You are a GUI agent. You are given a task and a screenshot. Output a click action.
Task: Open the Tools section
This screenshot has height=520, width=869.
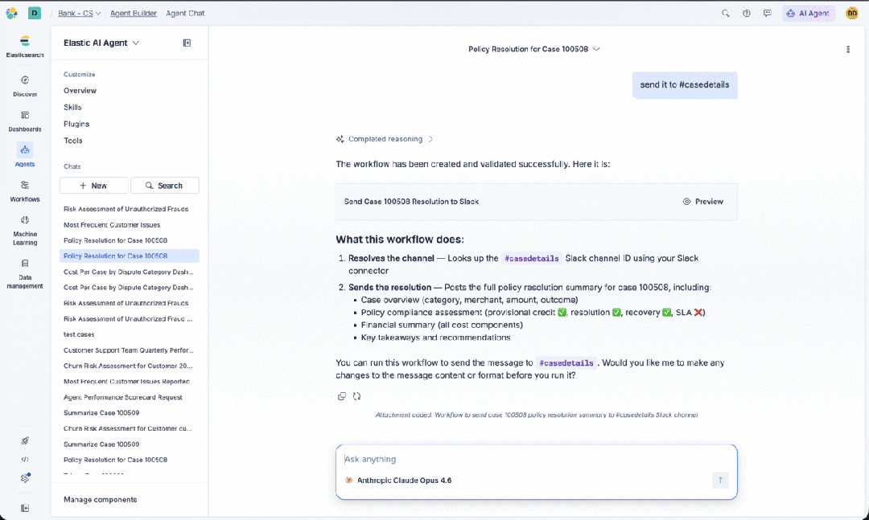[x=73, y=141]
